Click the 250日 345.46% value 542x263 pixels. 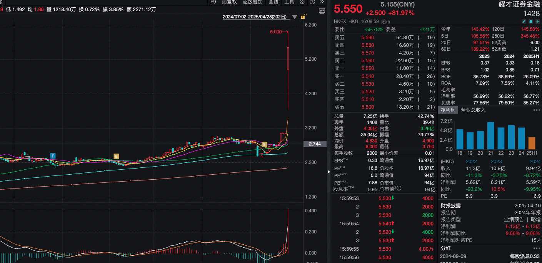coord(530,36)
